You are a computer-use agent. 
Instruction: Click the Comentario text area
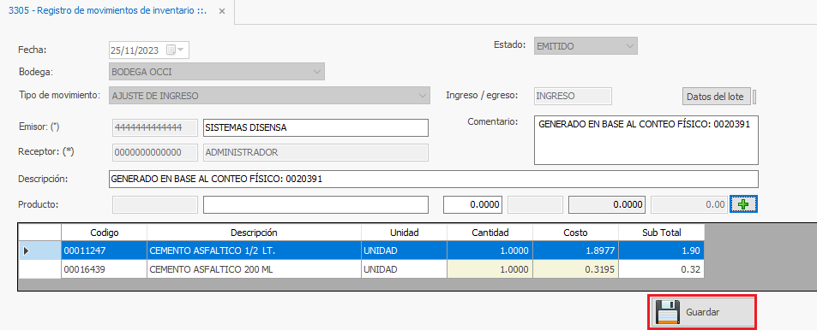coord(646,140)
